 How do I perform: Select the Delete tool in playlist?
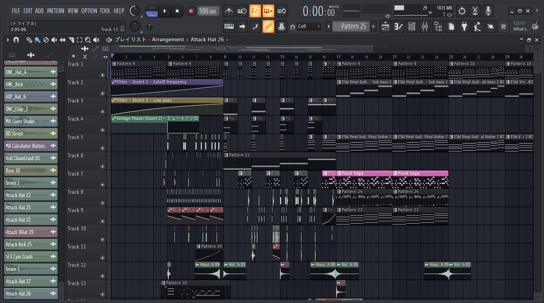(x=46, y=40)
